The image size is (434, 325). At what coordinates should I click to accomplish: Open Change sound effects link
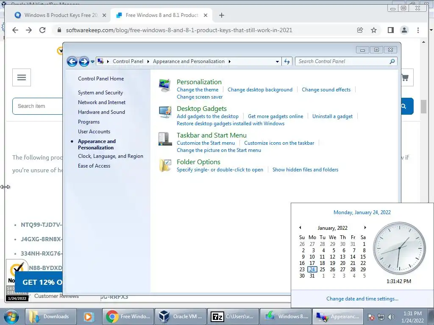tap(326, 90)
